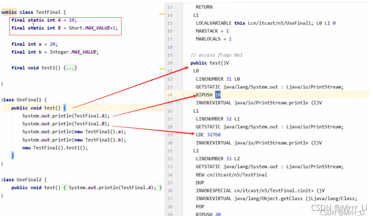The height and width of the screenshot is (216, 373).
Task: Click BIPUSH 20 on line 39
Action: click(208, 214)
